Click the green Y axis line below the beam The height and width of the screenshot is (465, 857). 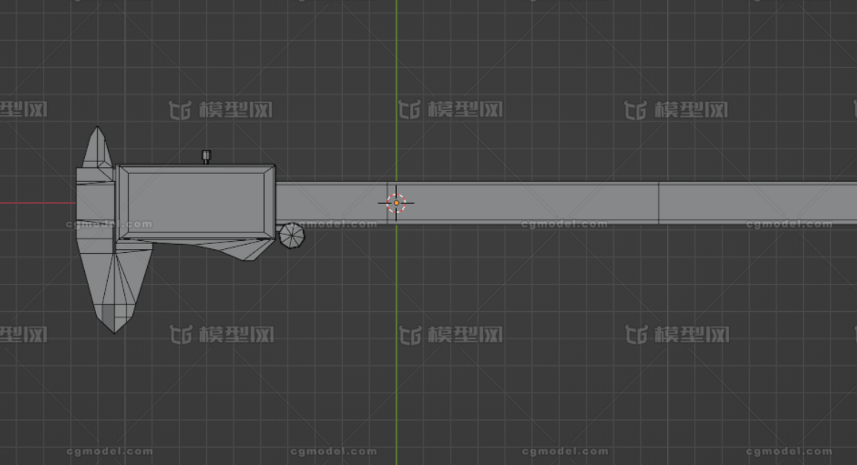click(x=396, y=333)
